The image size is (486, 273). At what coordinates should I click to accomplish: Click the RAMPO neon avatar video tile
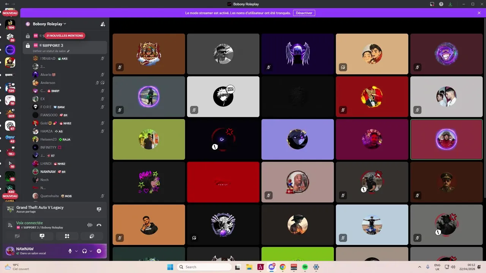click(x=149, y=182)
